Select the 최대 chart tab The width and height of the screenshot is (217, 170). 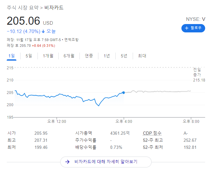(x=142, y=56)
